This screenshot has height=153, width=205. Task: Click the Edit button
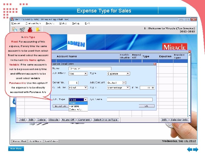click(31, 120)
